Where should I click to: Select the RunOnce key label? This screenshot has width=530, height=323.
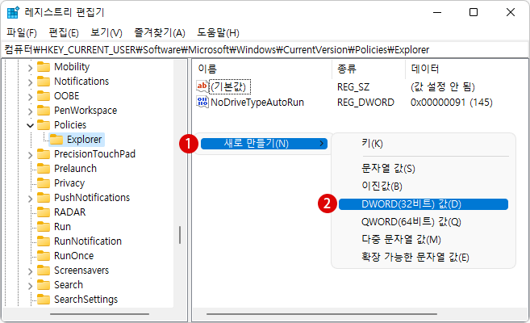pos(74,256)
